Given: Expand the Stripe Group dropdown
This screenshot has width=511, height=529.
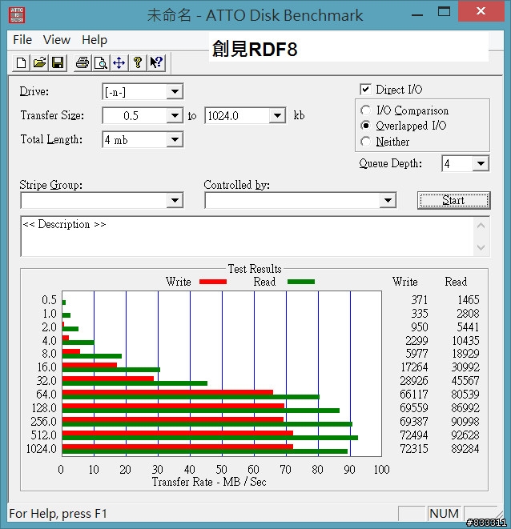Looking at the screenshot, I should point(175,200).
